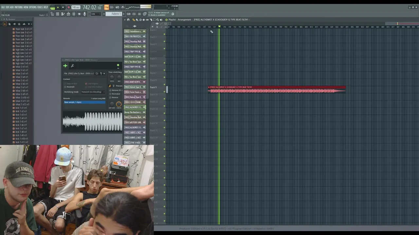The width and height of the screenshot is (419, 235).
Task: Select the draw pencil tool in playlist
Action: tap(133, 20)
